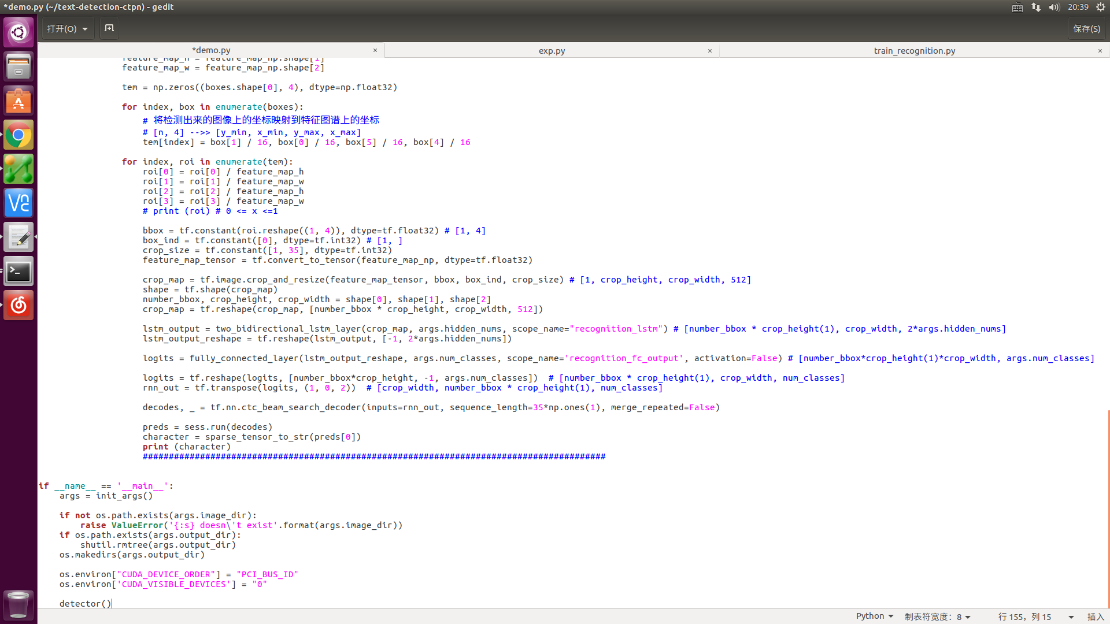Click the Chinese comment line about coordinates mapping

261,120
